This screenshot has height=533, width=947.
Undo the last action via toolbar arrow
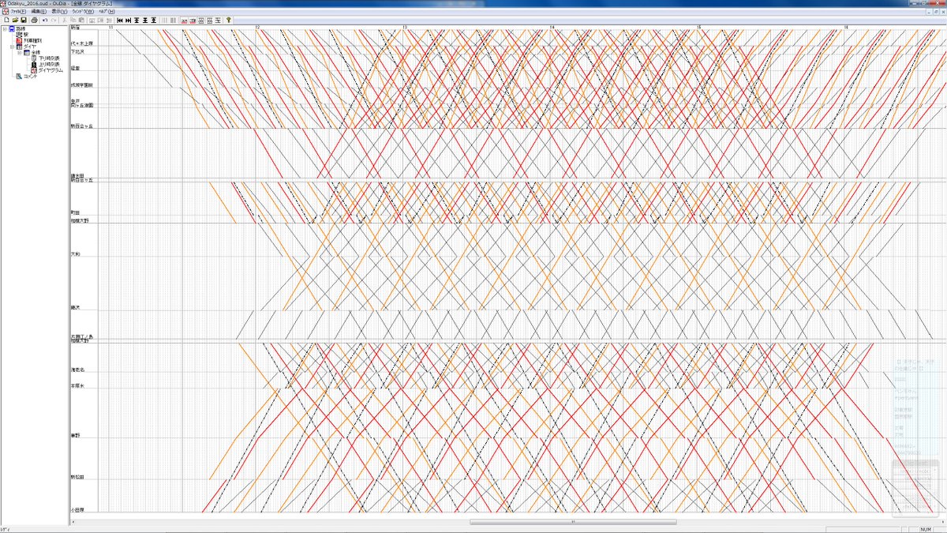(45, 20)
